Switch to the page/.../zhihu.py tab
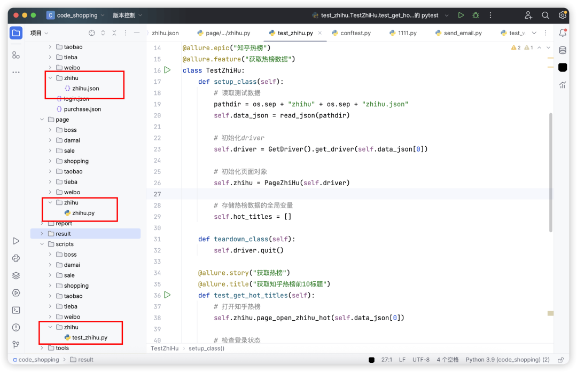Screen dimensions: 577x372 [224, 33]
